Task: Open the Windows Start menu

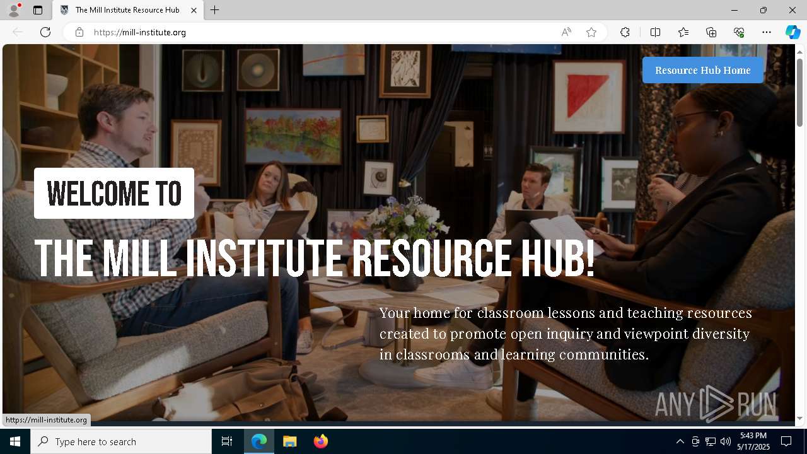Action: coord(15,441)
